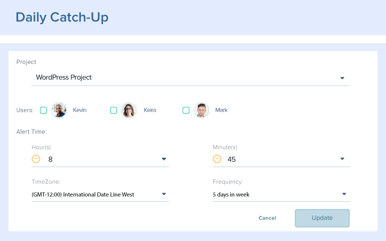Screen dimensions: 386x241
Task: Open the Hour(s) dropdown arrow
Action: (164, 159)
